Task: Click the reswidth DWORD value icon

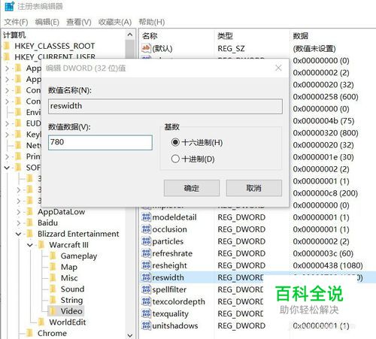Action: (x=146, y=277)
